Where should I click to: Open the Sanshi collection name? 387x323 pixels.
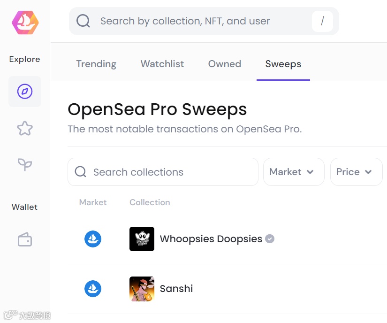pyautogui.click(x=176, y=289)
